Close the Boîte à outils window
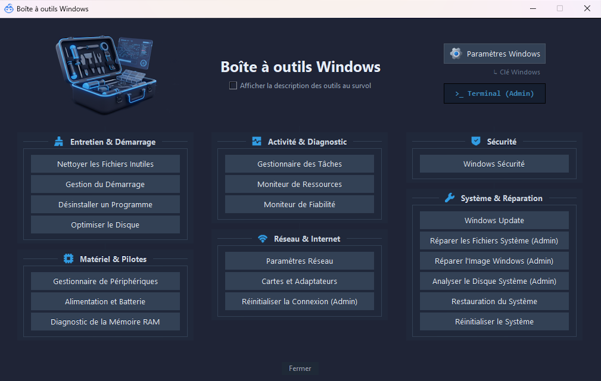Screen dimensions: 601x381 (x=587, y=8)
